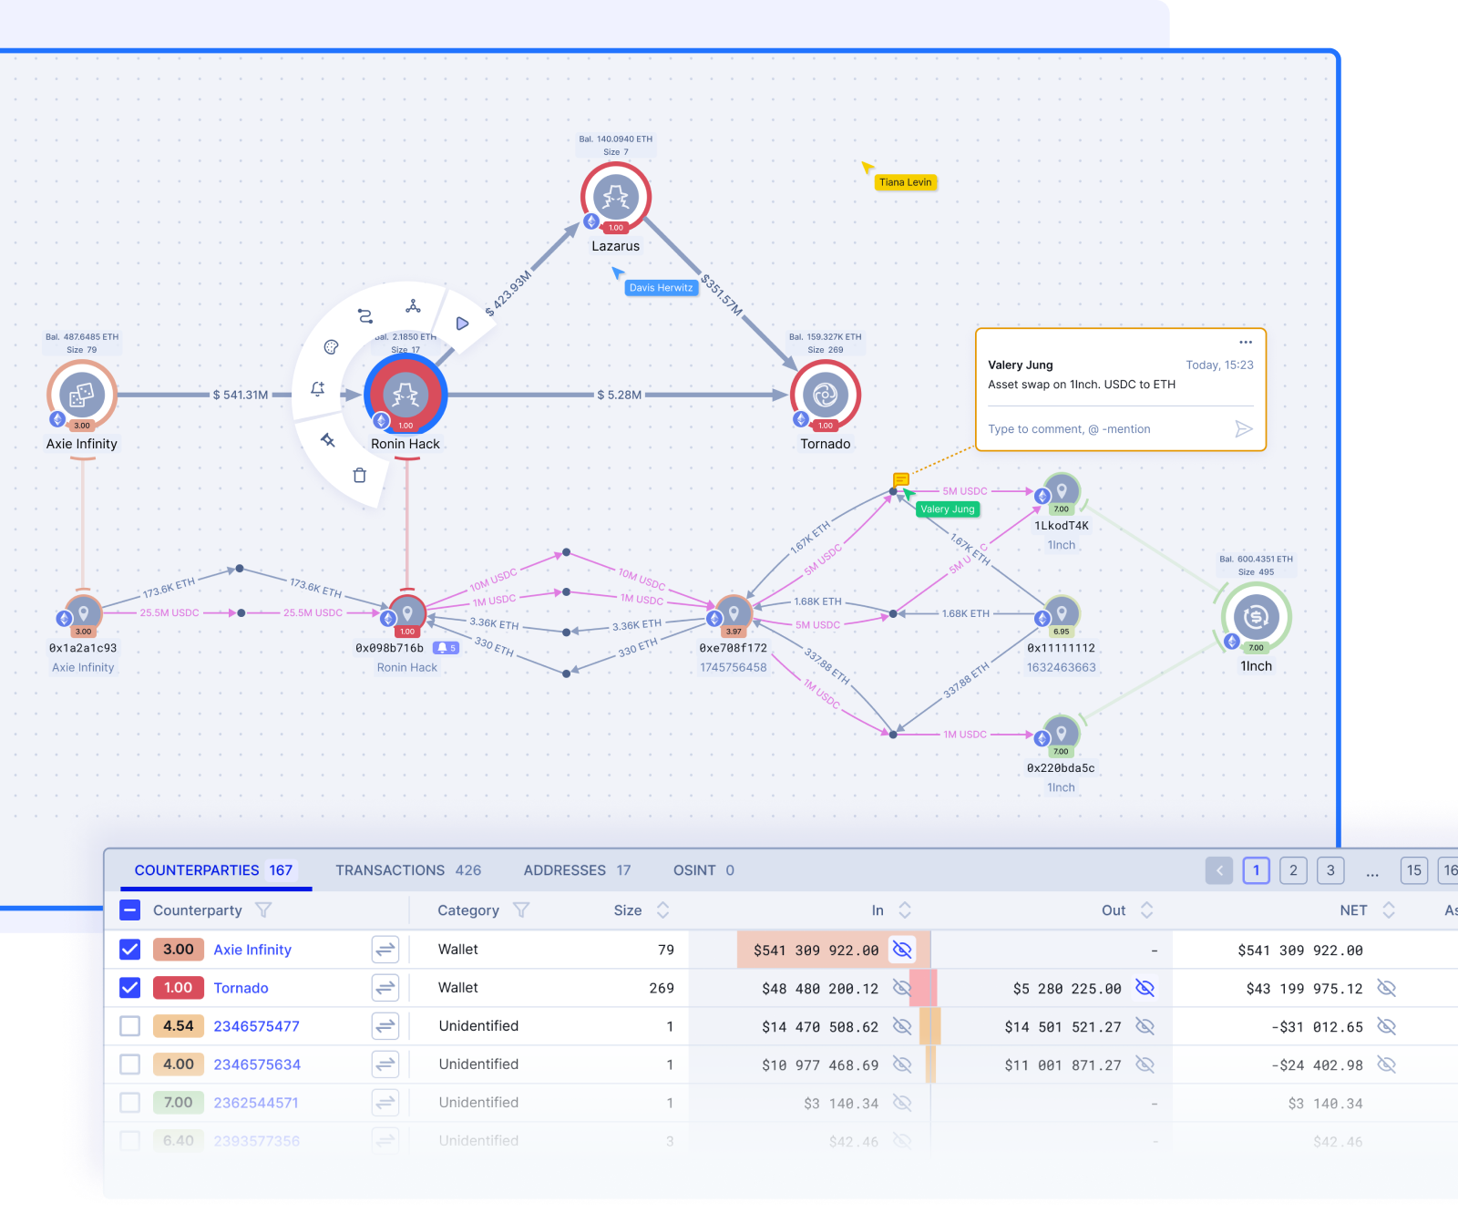Sort by the NET column arrows

point(1389,910)
